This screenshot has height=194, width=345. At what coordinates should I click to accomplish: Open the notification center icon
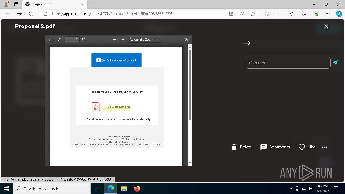coord(336,189)
